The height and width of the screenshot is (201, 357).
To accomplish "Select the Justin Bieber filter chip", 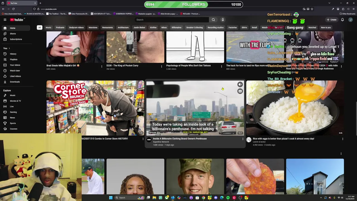I will [x=139, y=28].
